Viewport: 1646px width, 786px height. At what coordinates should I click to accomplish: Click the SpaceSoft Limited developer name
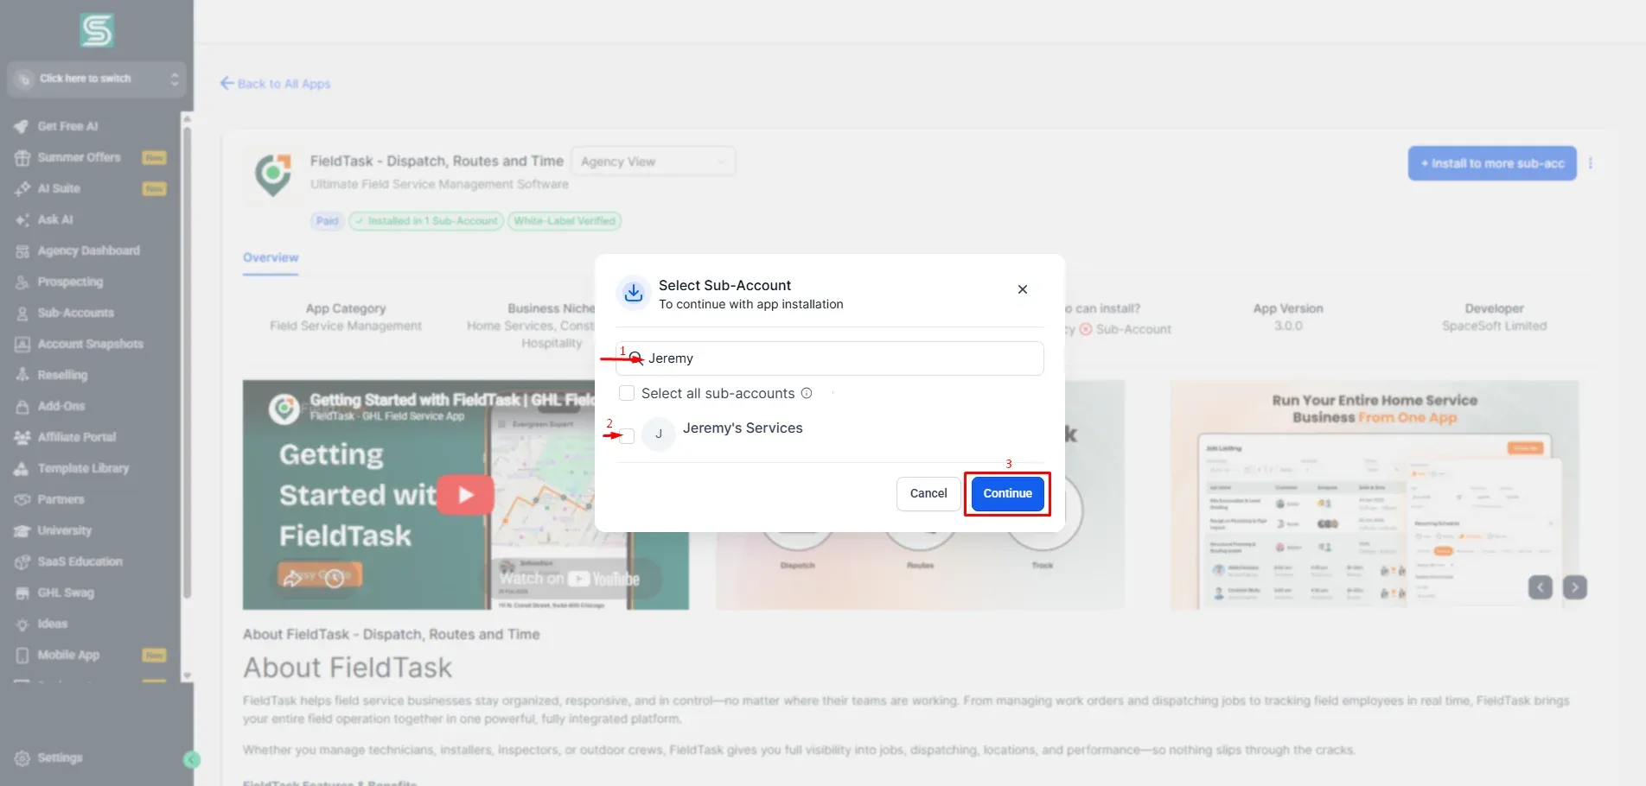1494,326
